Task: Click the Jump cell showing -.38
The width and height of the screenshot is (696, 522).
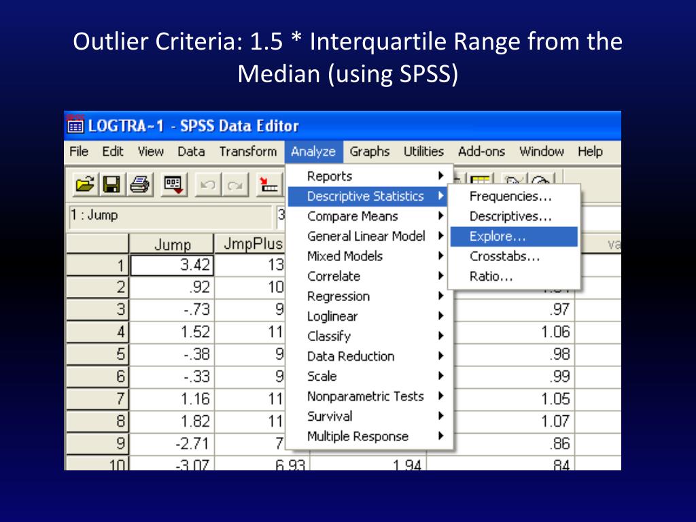Action: [x=172, y=354]
